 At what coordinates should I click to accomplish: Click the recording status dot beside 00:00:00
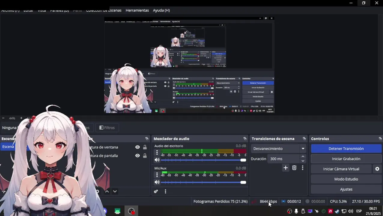click(x=307, y=202)
